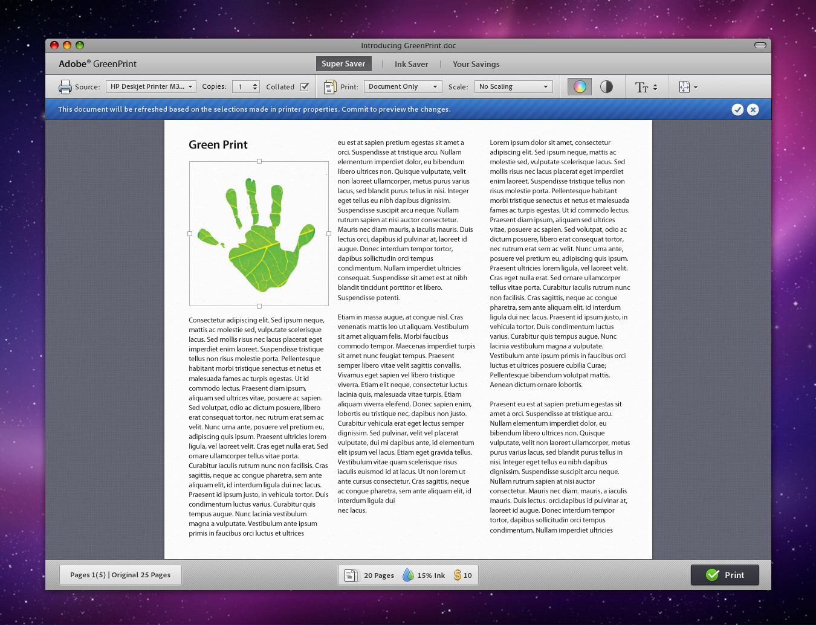
Task: Click the bottom-middle handle of the handprint image
Action: (259, 306)
